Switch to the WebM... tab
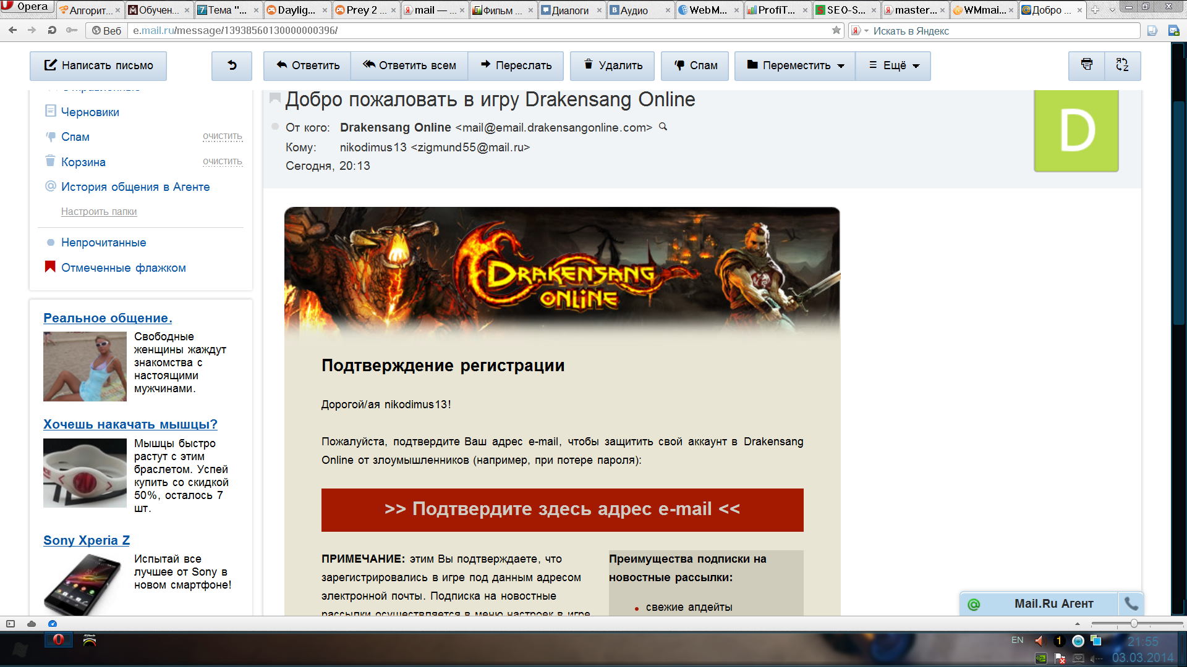The width and height of the screenshot is (1187, 667). pos(708,10)
